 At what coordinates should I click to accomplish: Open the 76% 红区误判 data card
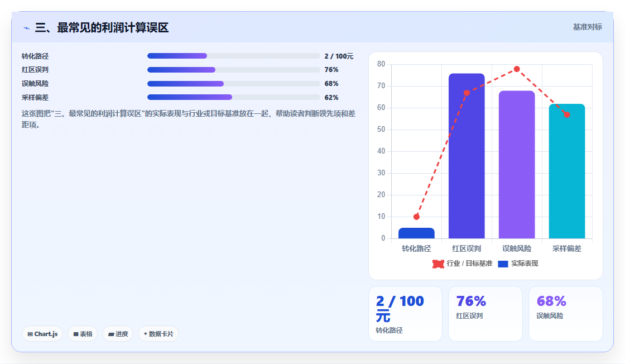[x=485, y=314]
